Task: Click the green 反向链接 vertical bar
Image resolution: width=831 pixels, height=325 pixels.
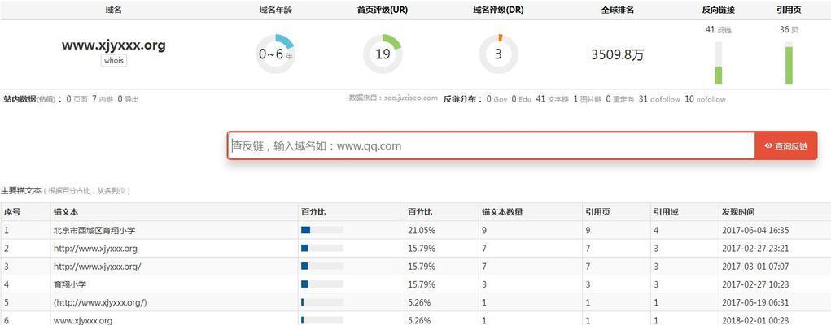Action: [719, 74]
